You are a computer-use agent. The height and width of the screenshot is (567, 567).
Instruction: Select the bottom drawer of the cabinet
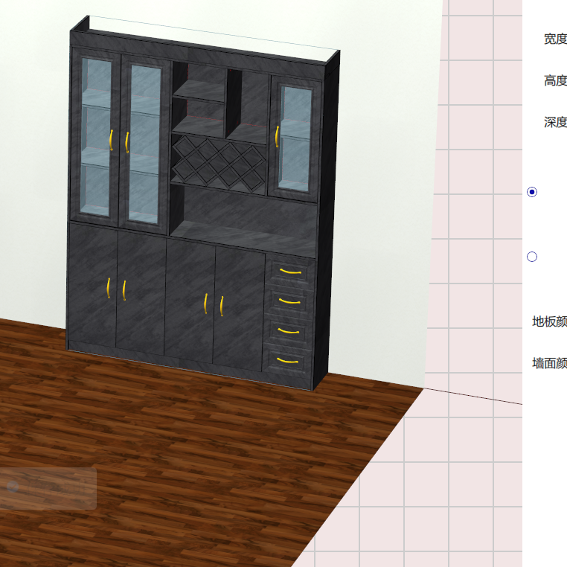click(287, 361)
